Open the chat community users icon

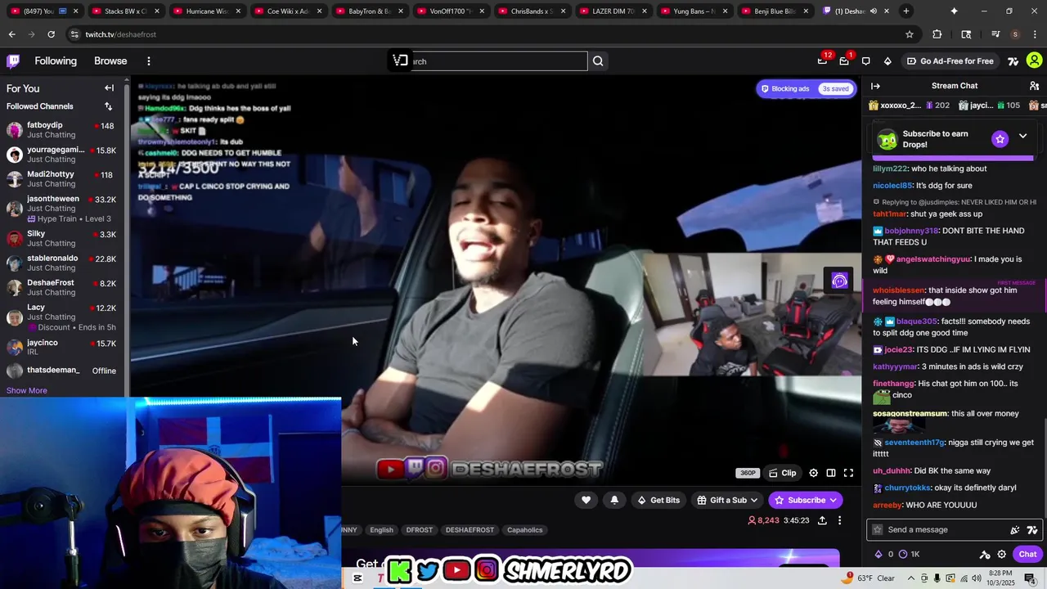1034,86
